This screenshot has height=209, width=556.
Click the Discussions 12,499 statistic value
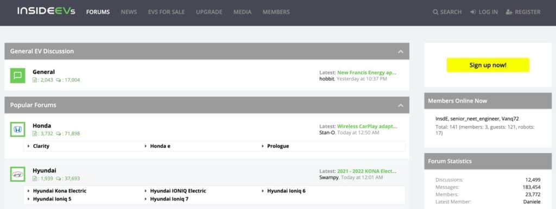[533, 180]
